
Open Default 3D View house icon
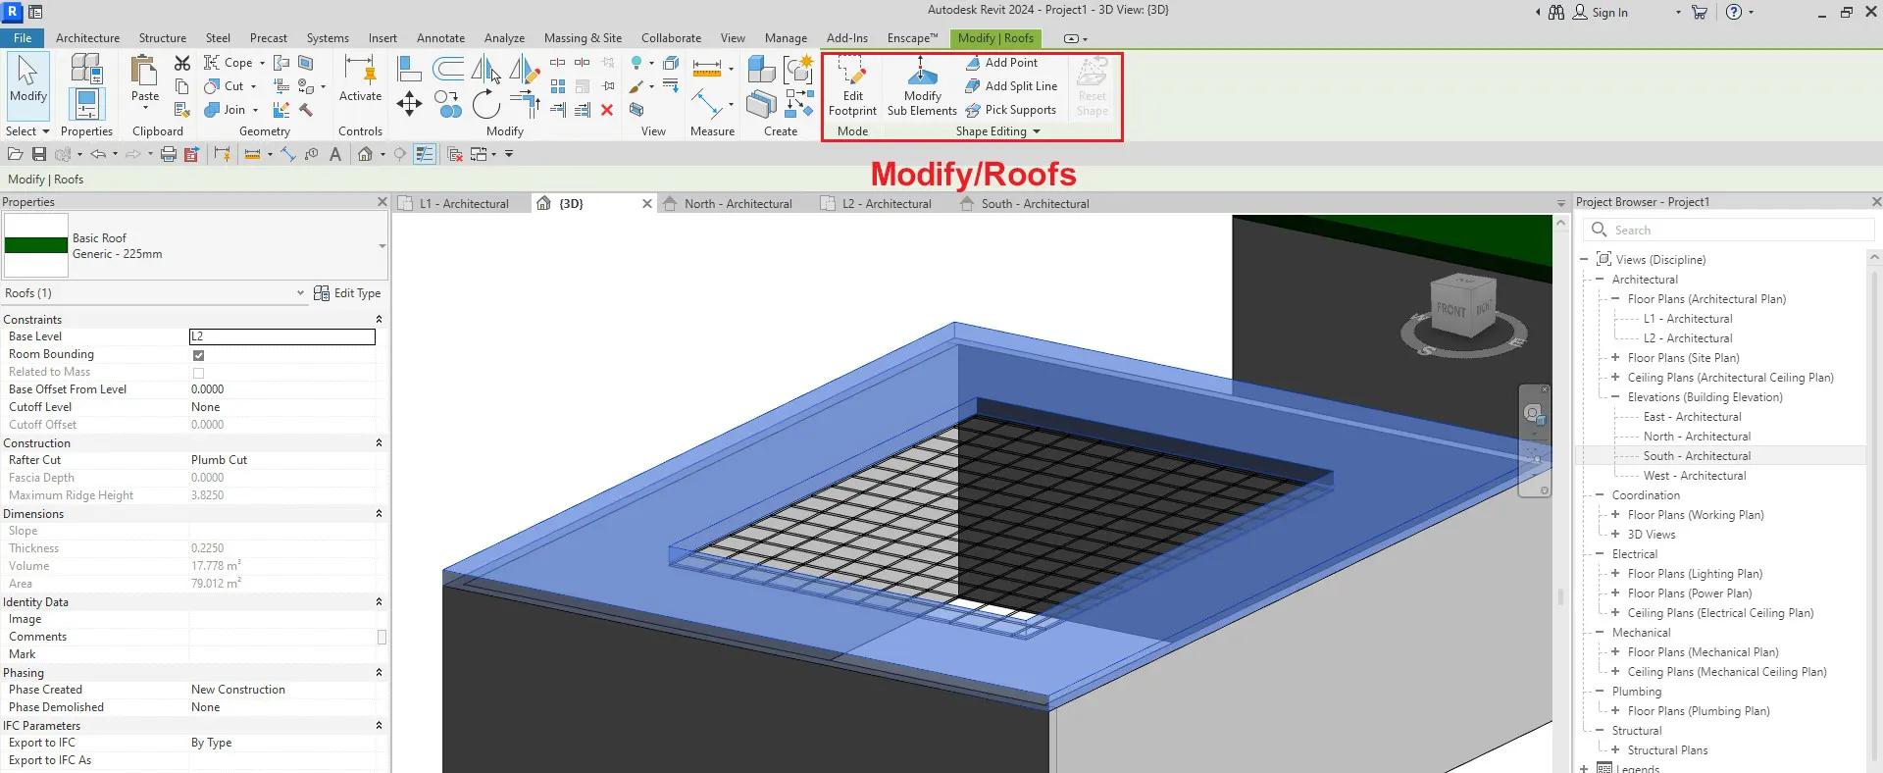pos(365,154)
